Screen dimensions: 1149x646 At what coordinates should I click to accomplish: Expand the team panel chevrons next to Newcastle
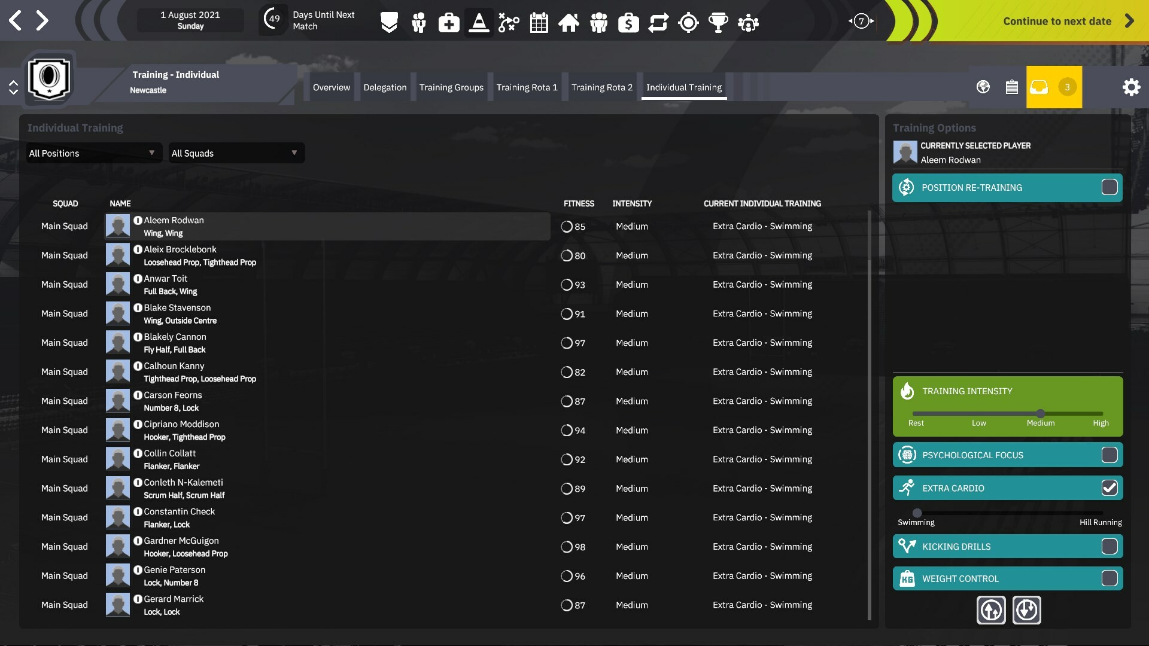pyautogui.click(x=14, y=87)
